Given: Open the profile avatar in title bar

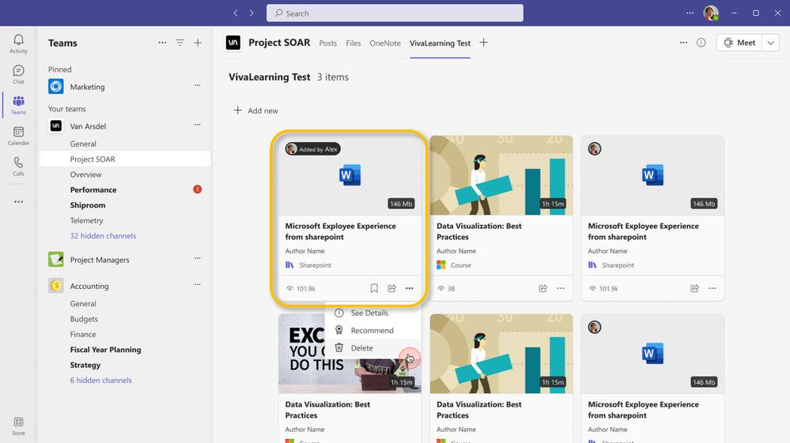Looking at the screenshot, I should (711, 13).
